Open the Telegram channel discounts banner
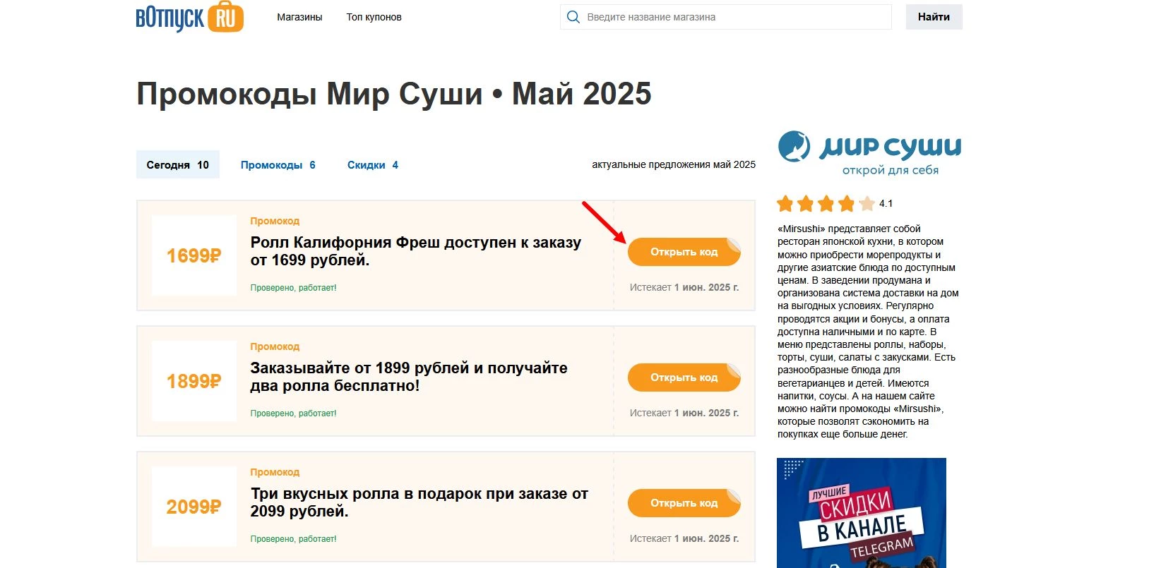The height and width of the screenshot is (568, 1149). coord(862,513)
